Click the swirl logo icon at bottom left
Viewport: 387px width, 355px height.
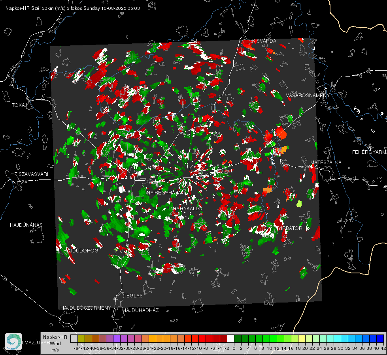click(x=13, y=342)
